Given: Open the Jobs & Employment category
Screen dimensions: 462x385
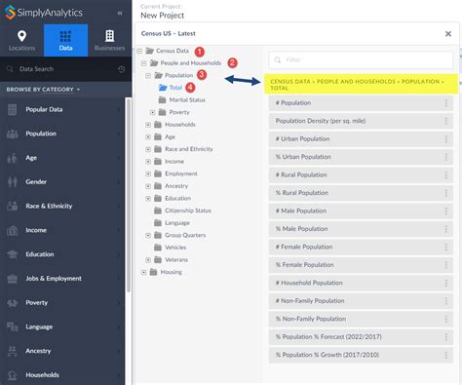Looking at the screenshot, I should (x=63, y=279).
